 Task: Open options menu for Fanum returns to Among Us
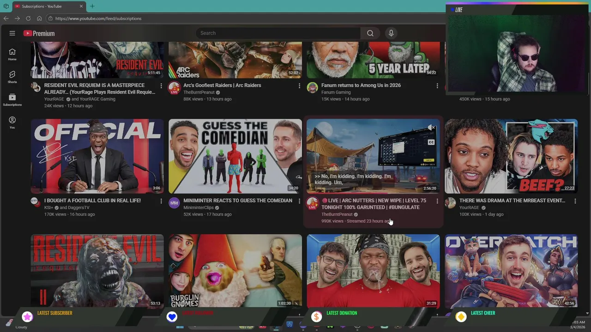[x=437, y=86]
